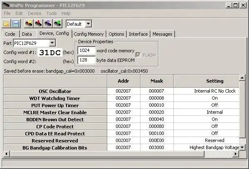Edit the 128 byte data EEPROM field
Image resolution: width=249 pixels, height=169 pixels.
(86, 60)
